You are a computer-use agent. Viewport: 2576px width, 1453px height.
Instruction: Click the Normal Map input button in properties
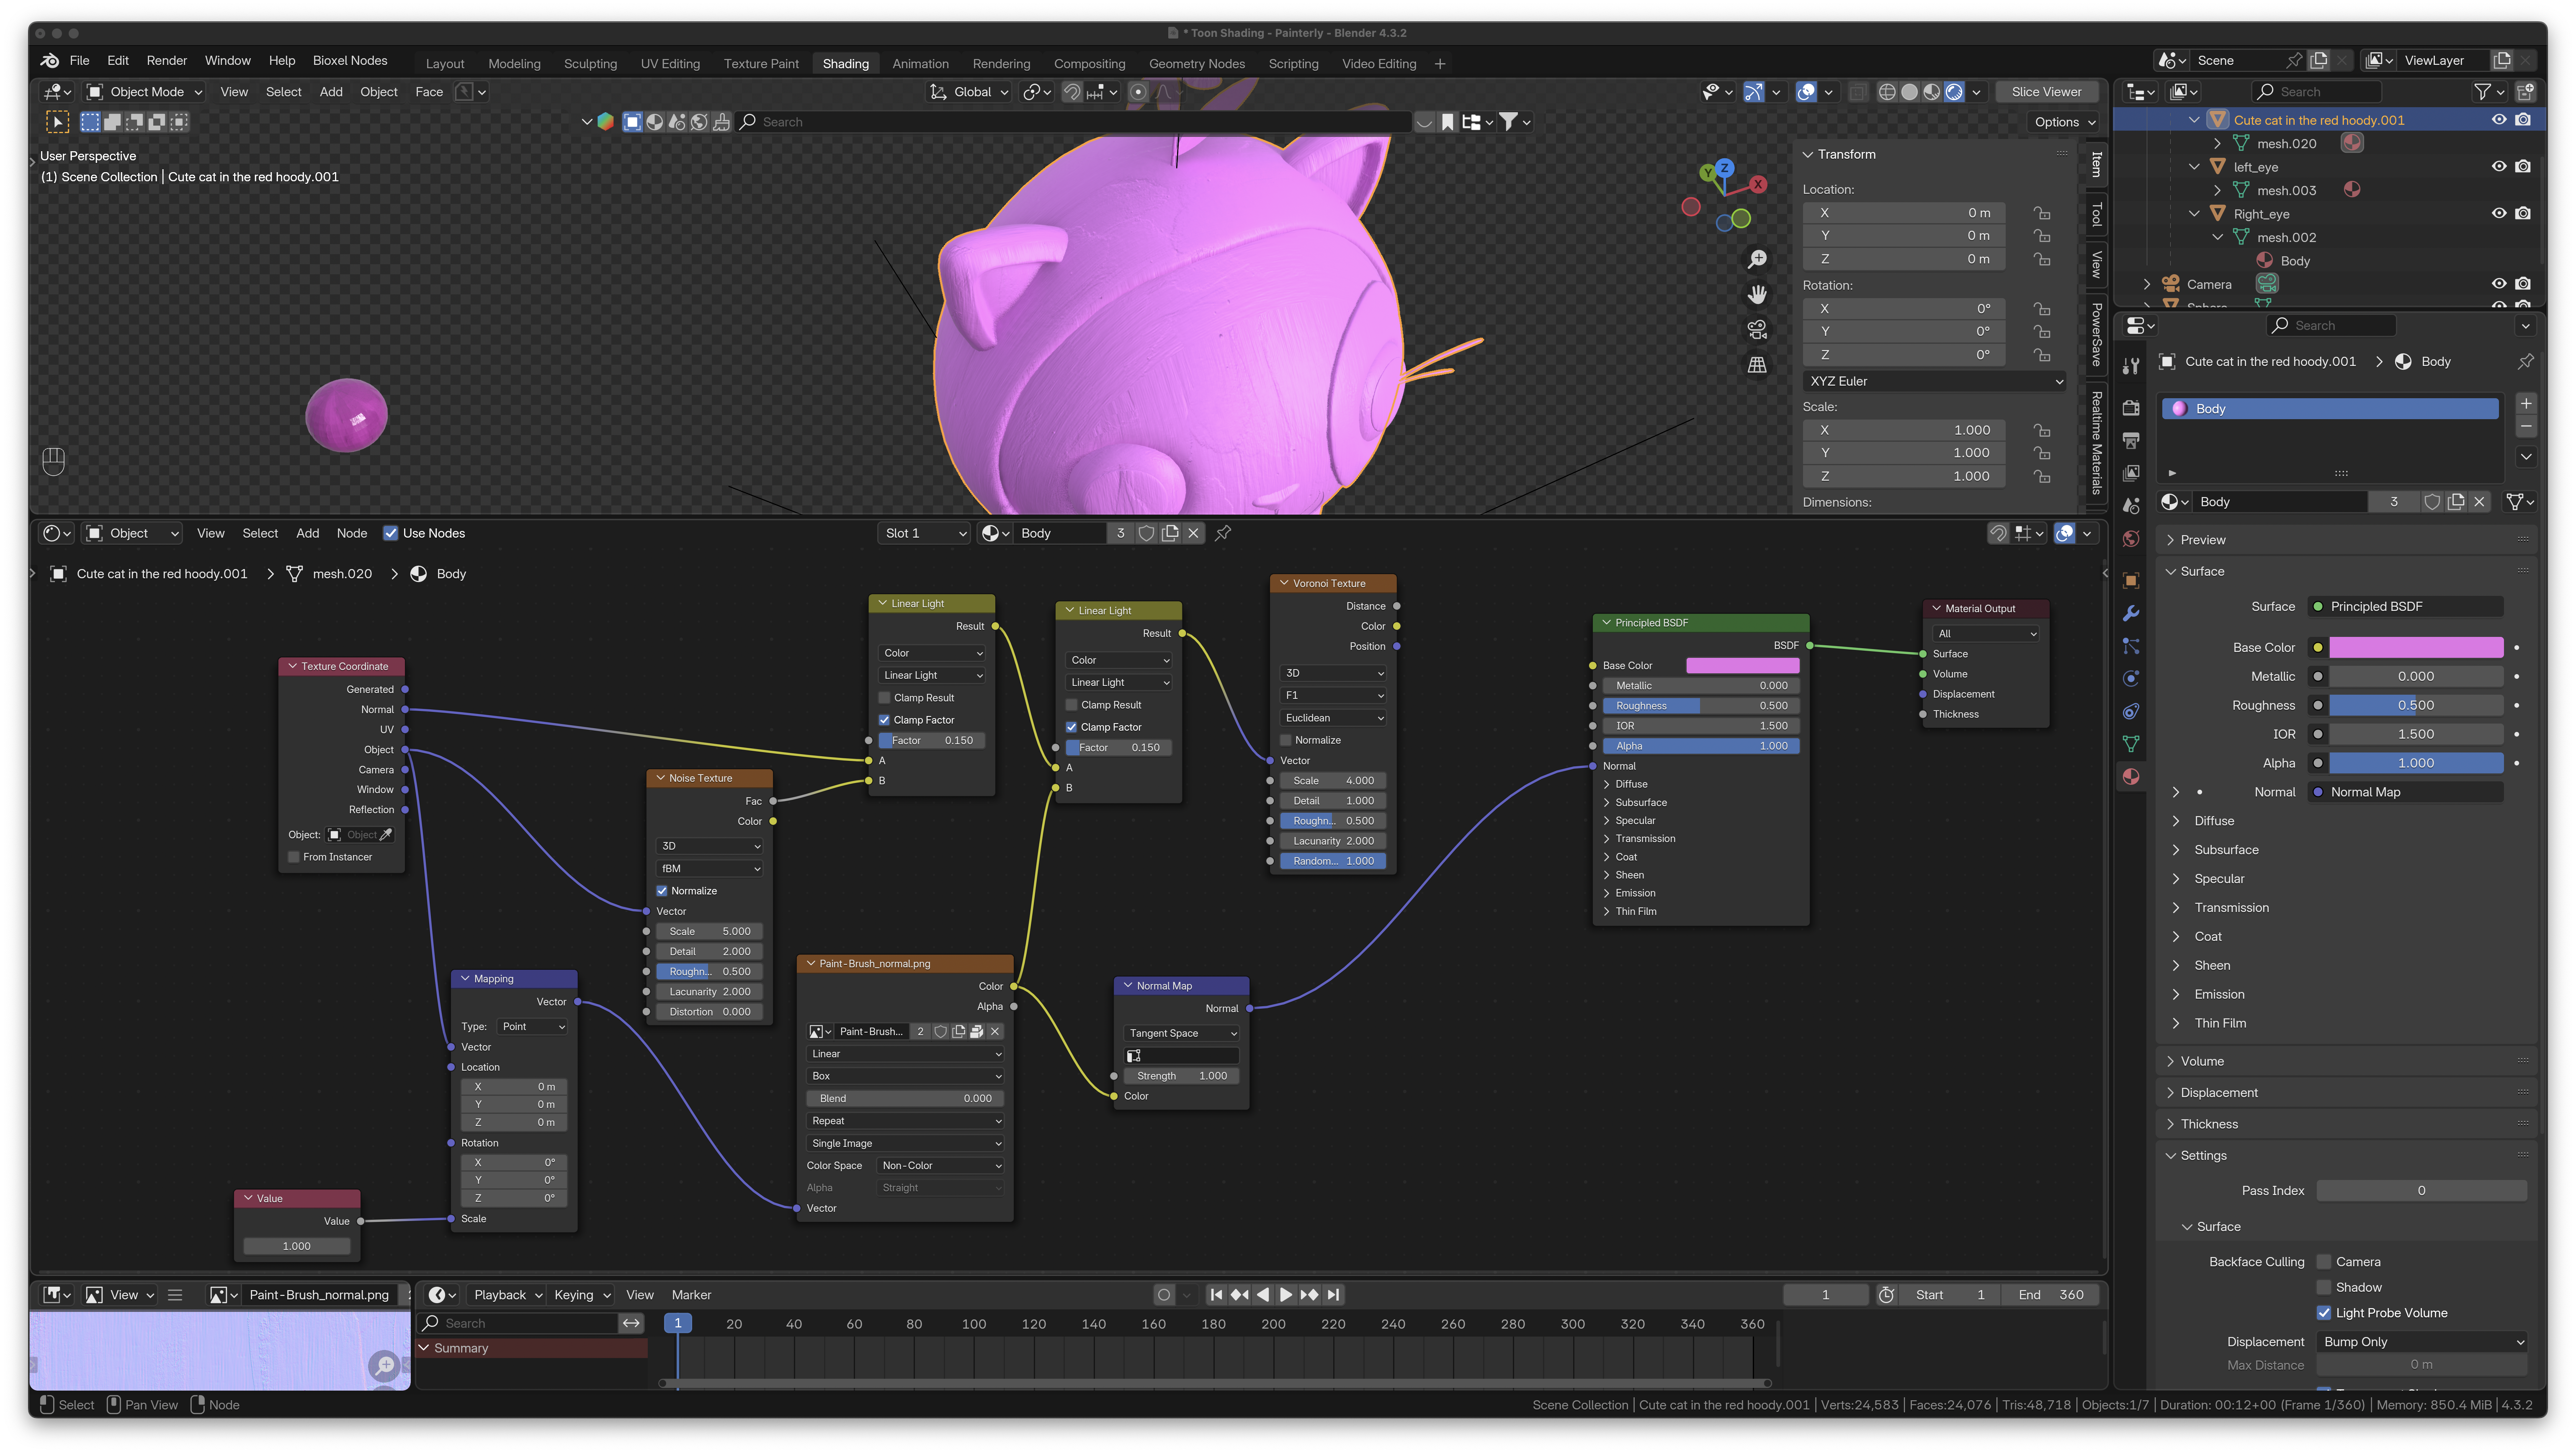tap(2406, 792)
